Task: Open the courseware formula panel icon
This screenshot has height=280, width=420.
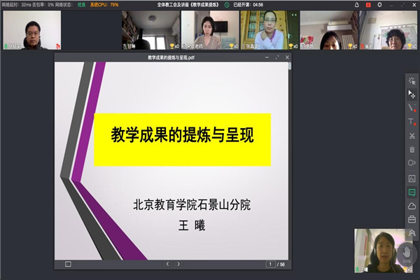Action: pos(412,178)
